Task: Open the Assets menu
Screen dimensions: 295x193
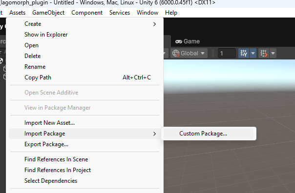Action: click(17, 13)
